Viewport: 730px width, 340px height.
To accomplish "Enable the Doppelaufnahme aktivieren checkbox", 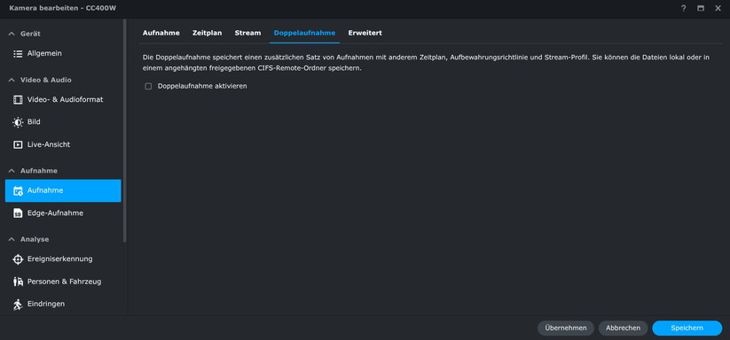I will (x=148, y=87).
